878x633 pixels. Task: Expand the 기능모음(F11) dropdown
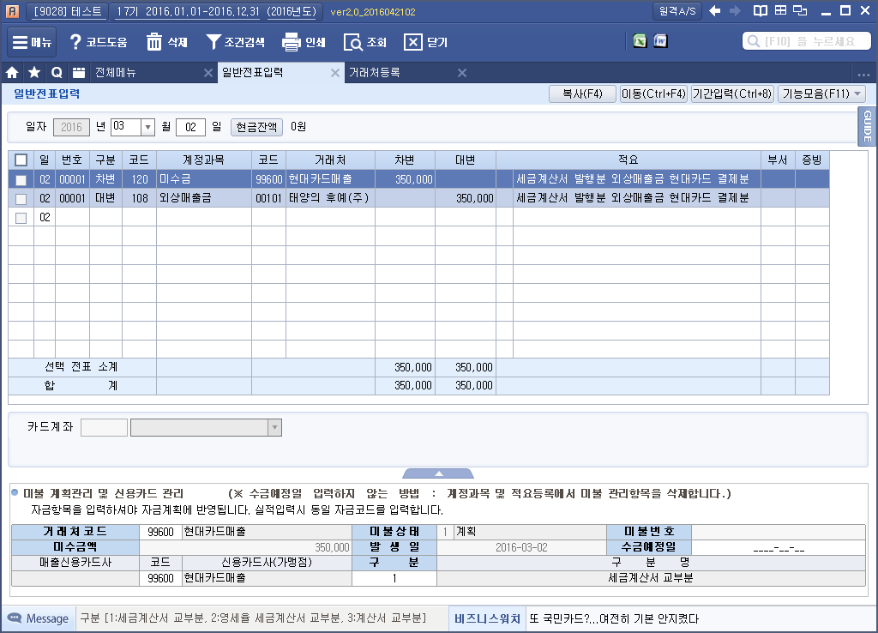click(x=822, y=94)
